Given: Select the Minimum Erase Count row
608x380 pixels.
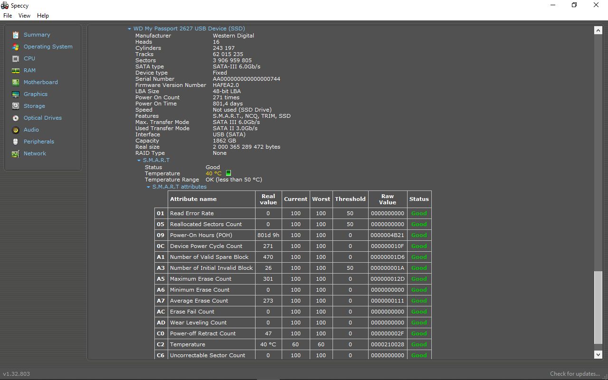Looking at the screenshot, I should [293, 290].
